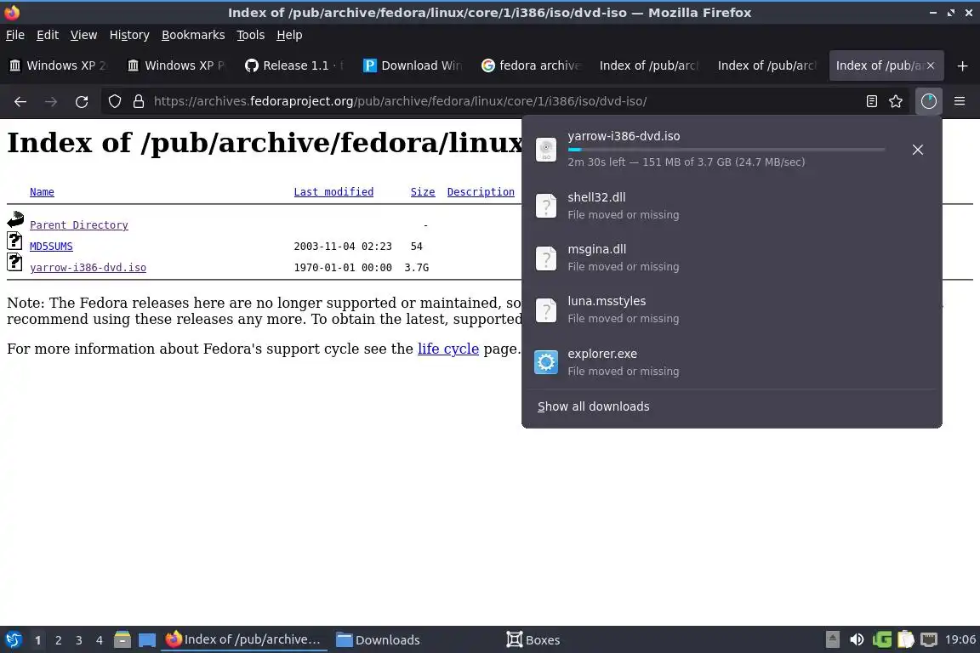Open the File menu
Screen dimensions: 980x653
[x=15, y=35]
